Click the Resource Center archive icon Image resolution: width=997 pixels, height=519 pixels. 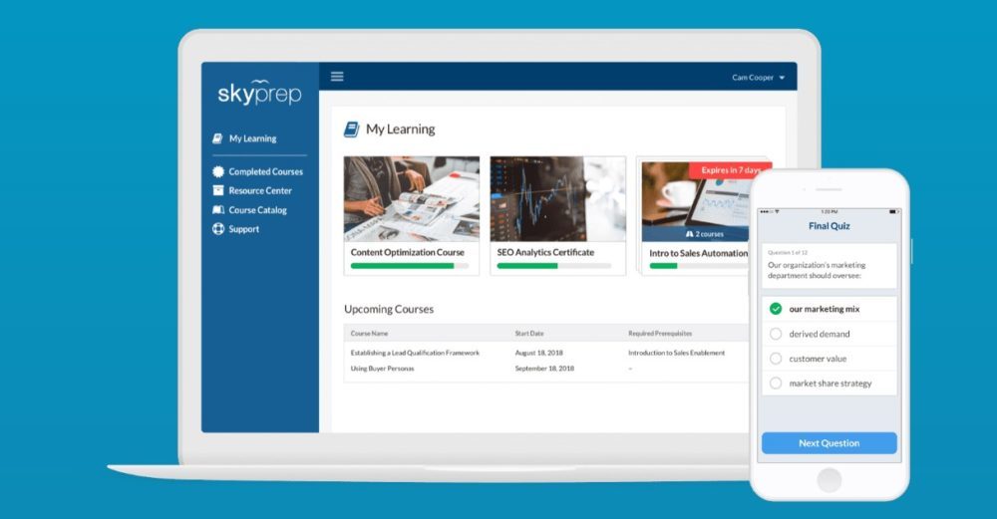(218, 190)
